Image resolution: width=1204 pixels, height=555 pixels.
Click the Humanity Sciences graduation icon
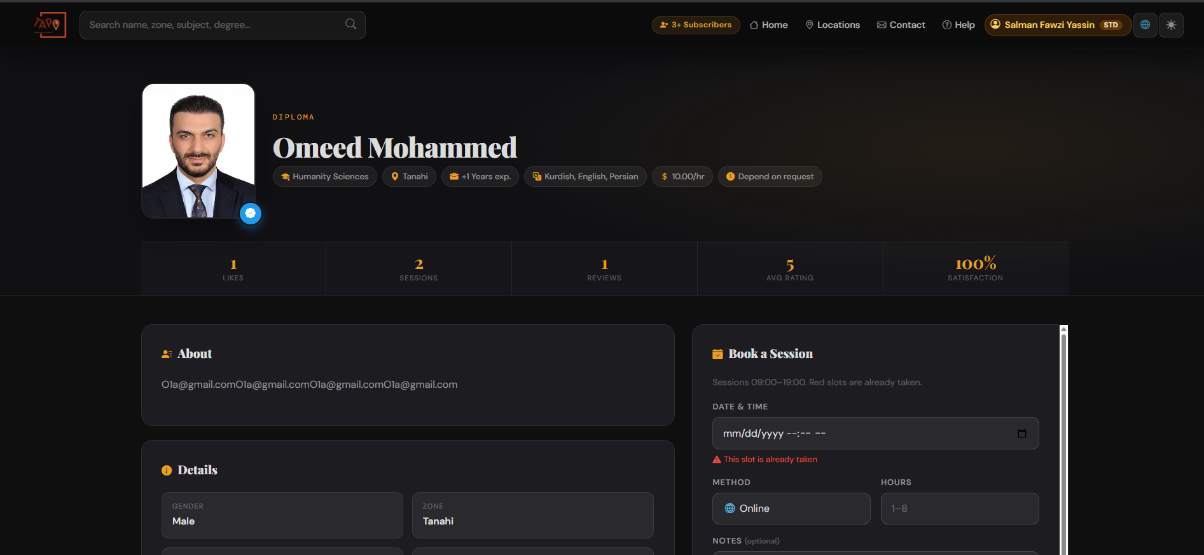pos(286,177)
